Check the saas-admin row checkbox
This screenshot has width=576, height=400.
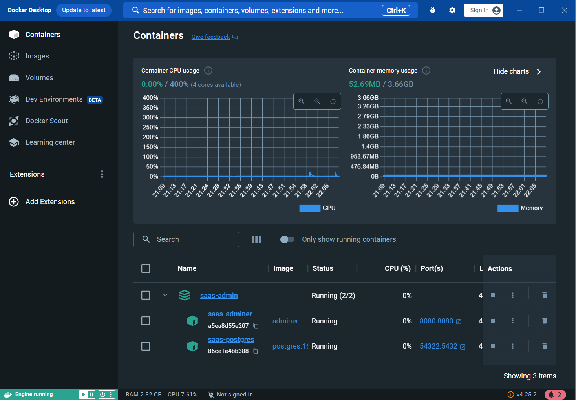point(146,295)
